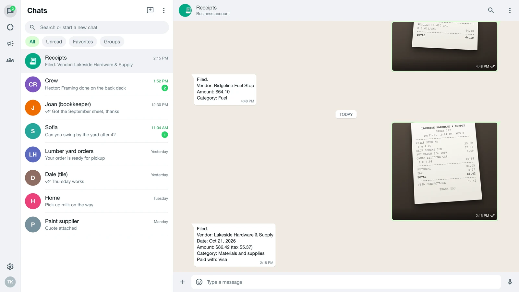Screen dimensions: 519x292
Task: Open the Channels megaphone icon
Action: coord(10,43)
